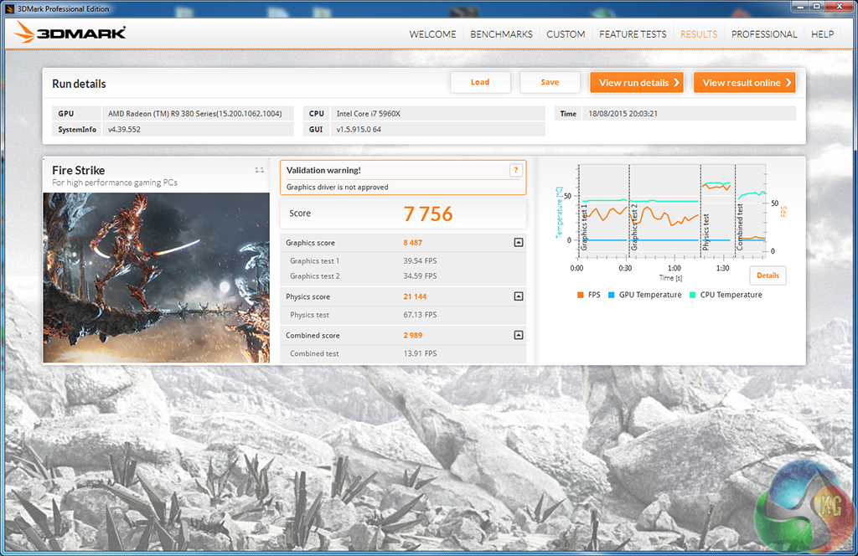
Task: Open chart Details button
Action: [768, 275]
